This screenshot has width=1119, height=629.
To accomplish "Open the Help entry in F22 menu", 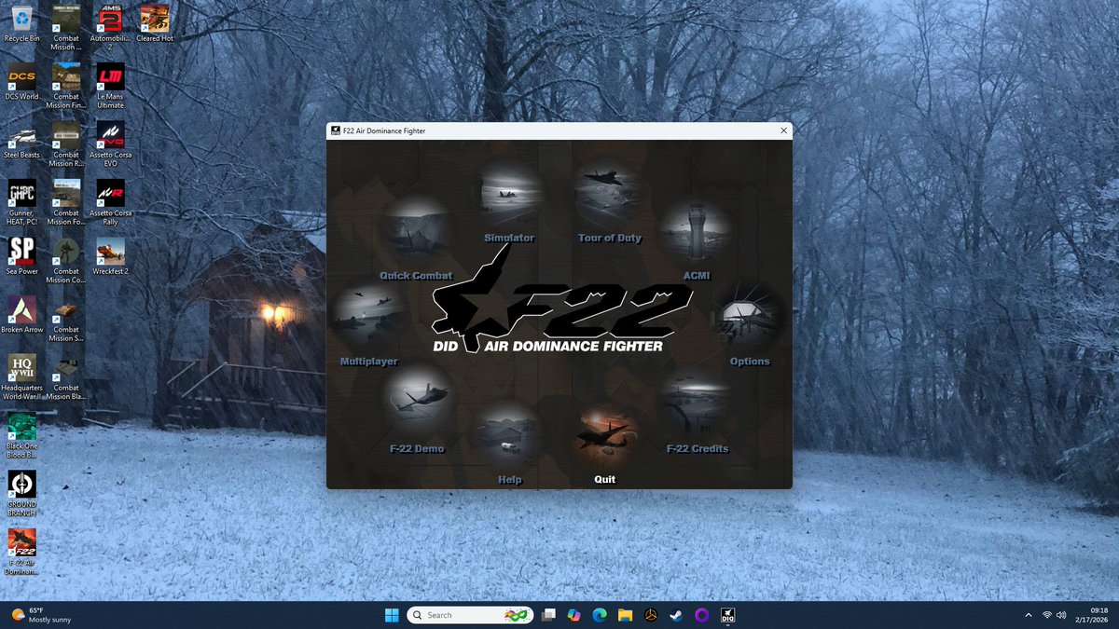I will tap(509, 444).
